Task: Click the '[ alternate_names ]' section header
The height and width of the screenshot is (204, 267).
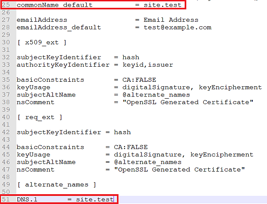Action: pyautogui.click(x=57, y=184)
